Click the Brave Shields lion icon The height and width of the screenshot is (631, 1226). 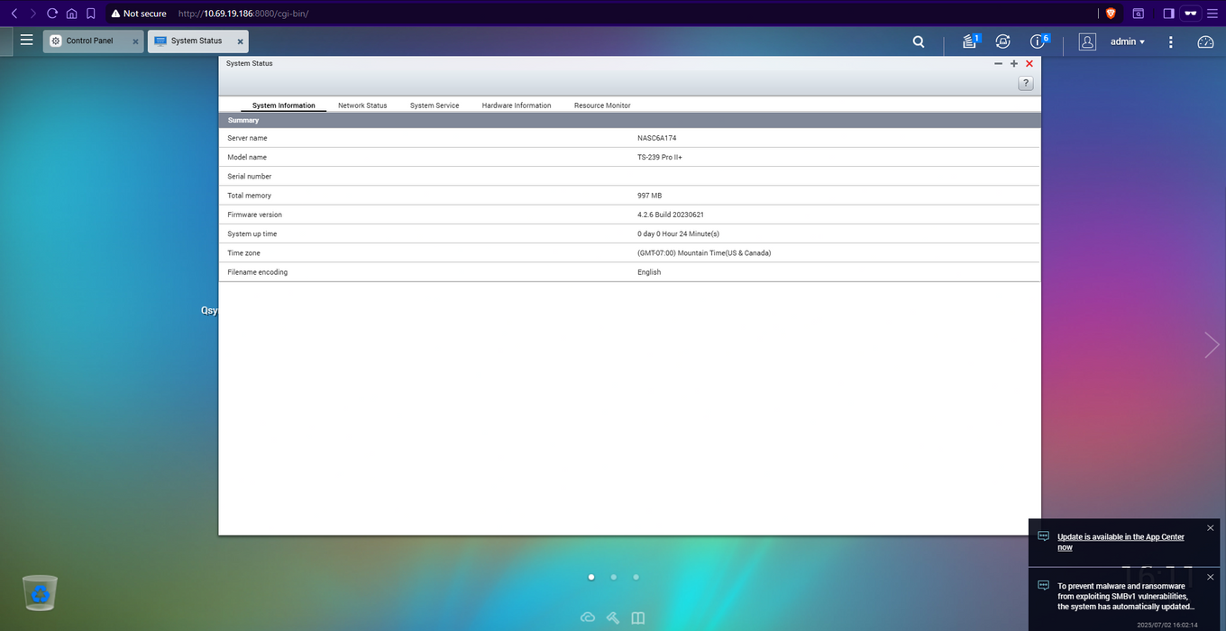[x=1111, y=14]
